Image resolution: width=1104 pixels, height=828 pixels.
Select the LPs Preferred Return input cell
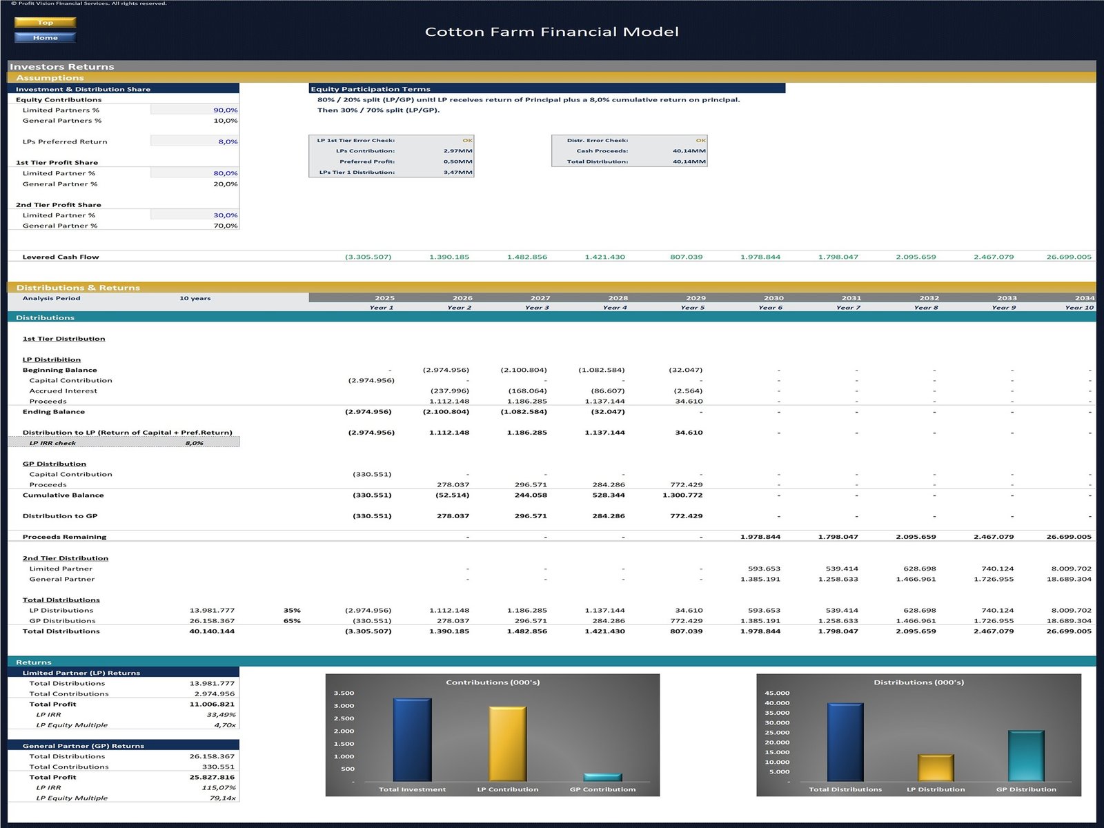[x=195, y=141]
